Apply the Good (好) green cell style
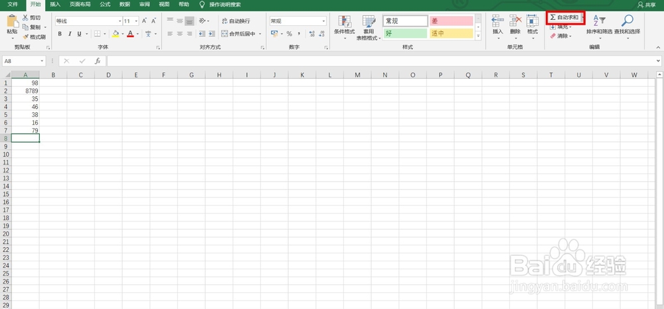The image size is (664, 309). [405, 33]
